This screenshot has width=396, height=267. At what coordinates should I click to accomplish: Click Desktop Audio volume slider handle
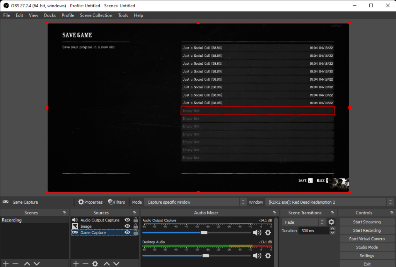pyautogui.click(x=206, y=256)
